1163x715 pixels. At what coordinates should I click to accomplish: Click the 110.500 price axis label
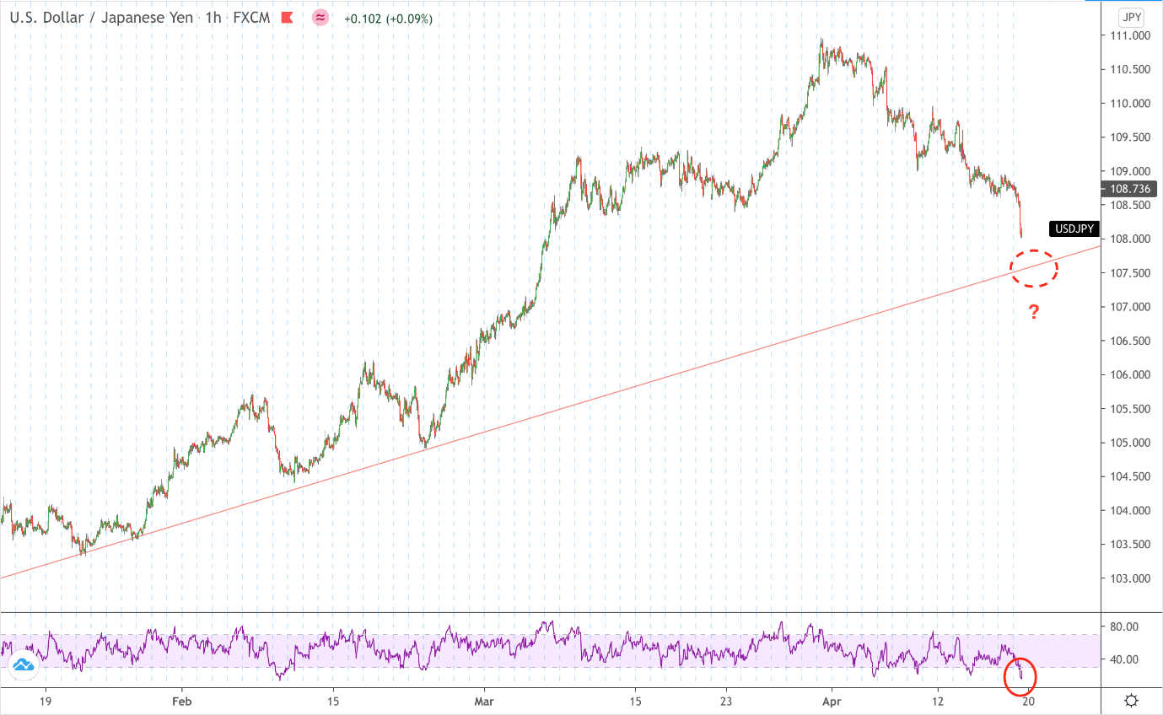pyautogui.click(x=1128, y=70)
